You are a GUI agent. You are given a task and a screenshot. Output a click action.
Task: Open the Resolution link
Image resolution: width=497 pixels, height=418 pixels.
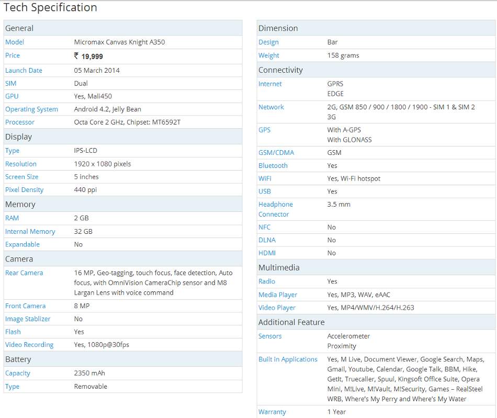coord(21,164)
